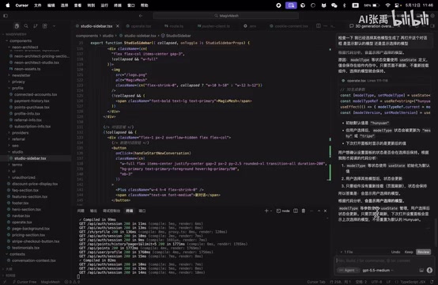Toggle the primary sidebar icon at top-left
The height and width of the screenshot is (285, 438).
click(x=6, y=16)
